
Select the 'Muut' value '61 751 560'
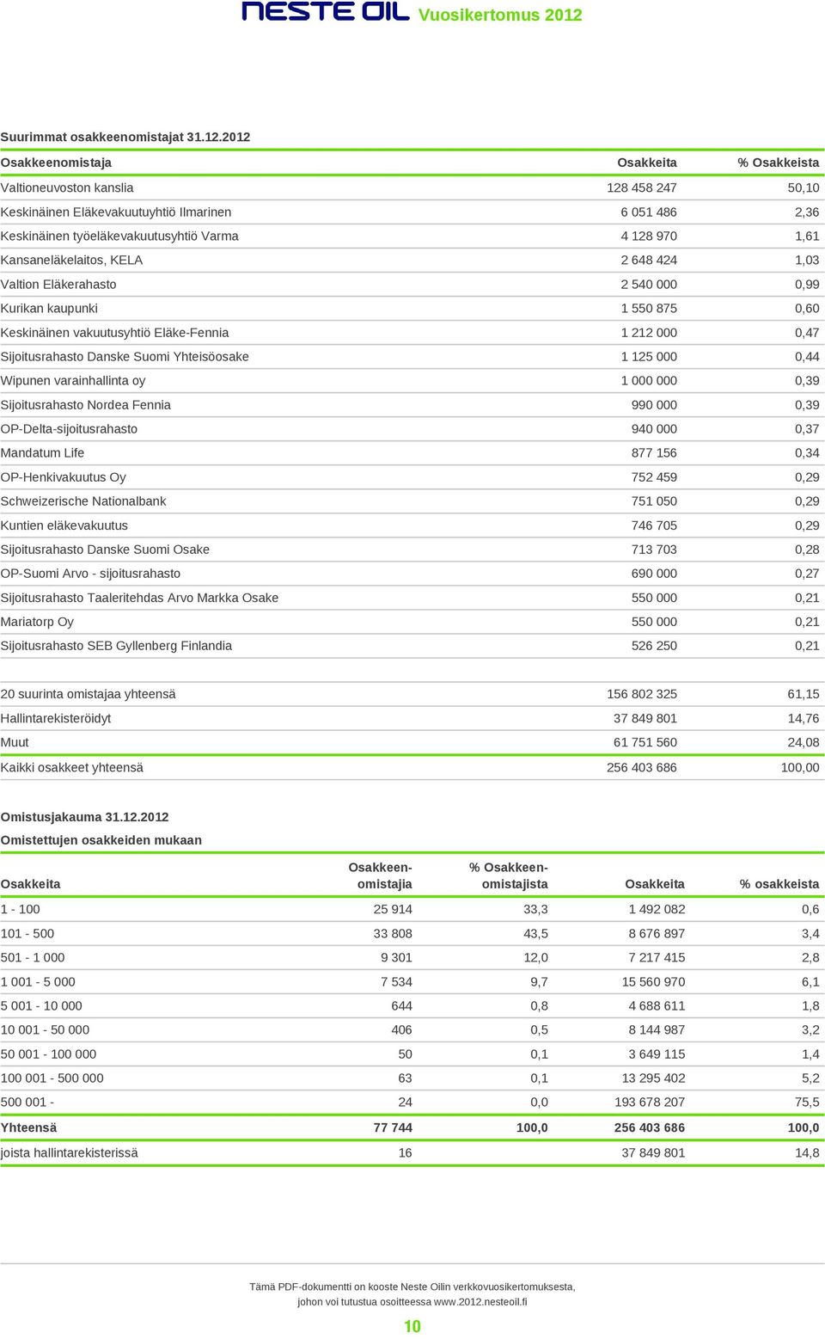coord(645,742)
